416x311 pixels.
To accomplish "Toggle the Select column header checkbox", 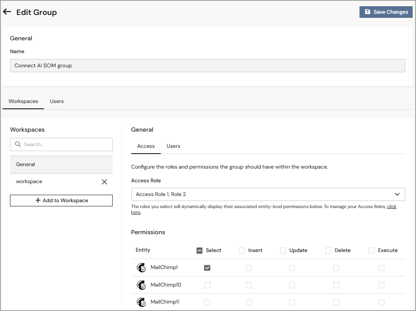I will point(199,250).
